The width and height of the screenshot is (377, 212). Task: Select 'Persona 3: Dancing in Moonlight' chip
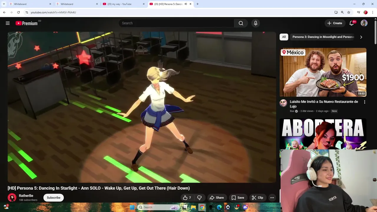coord(323,37)
